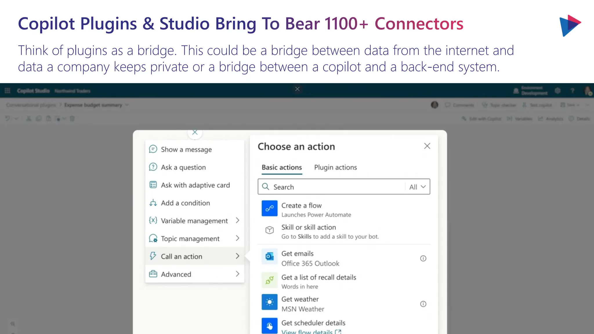
Task: Choose the Skill or skill action
Action: tap(344, 232)
